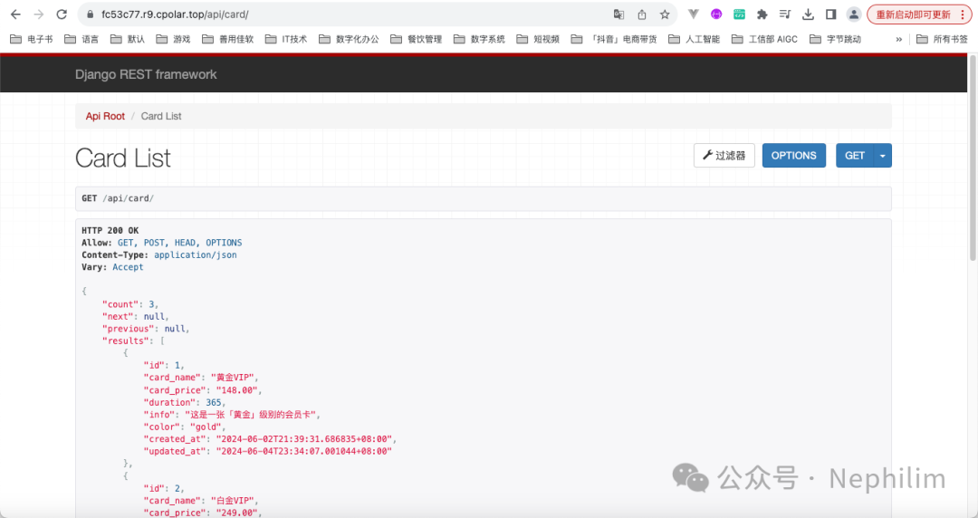Screen dimensions: 978x518
Task: Open Chrome three-dot menu
Action: point(963,14)
